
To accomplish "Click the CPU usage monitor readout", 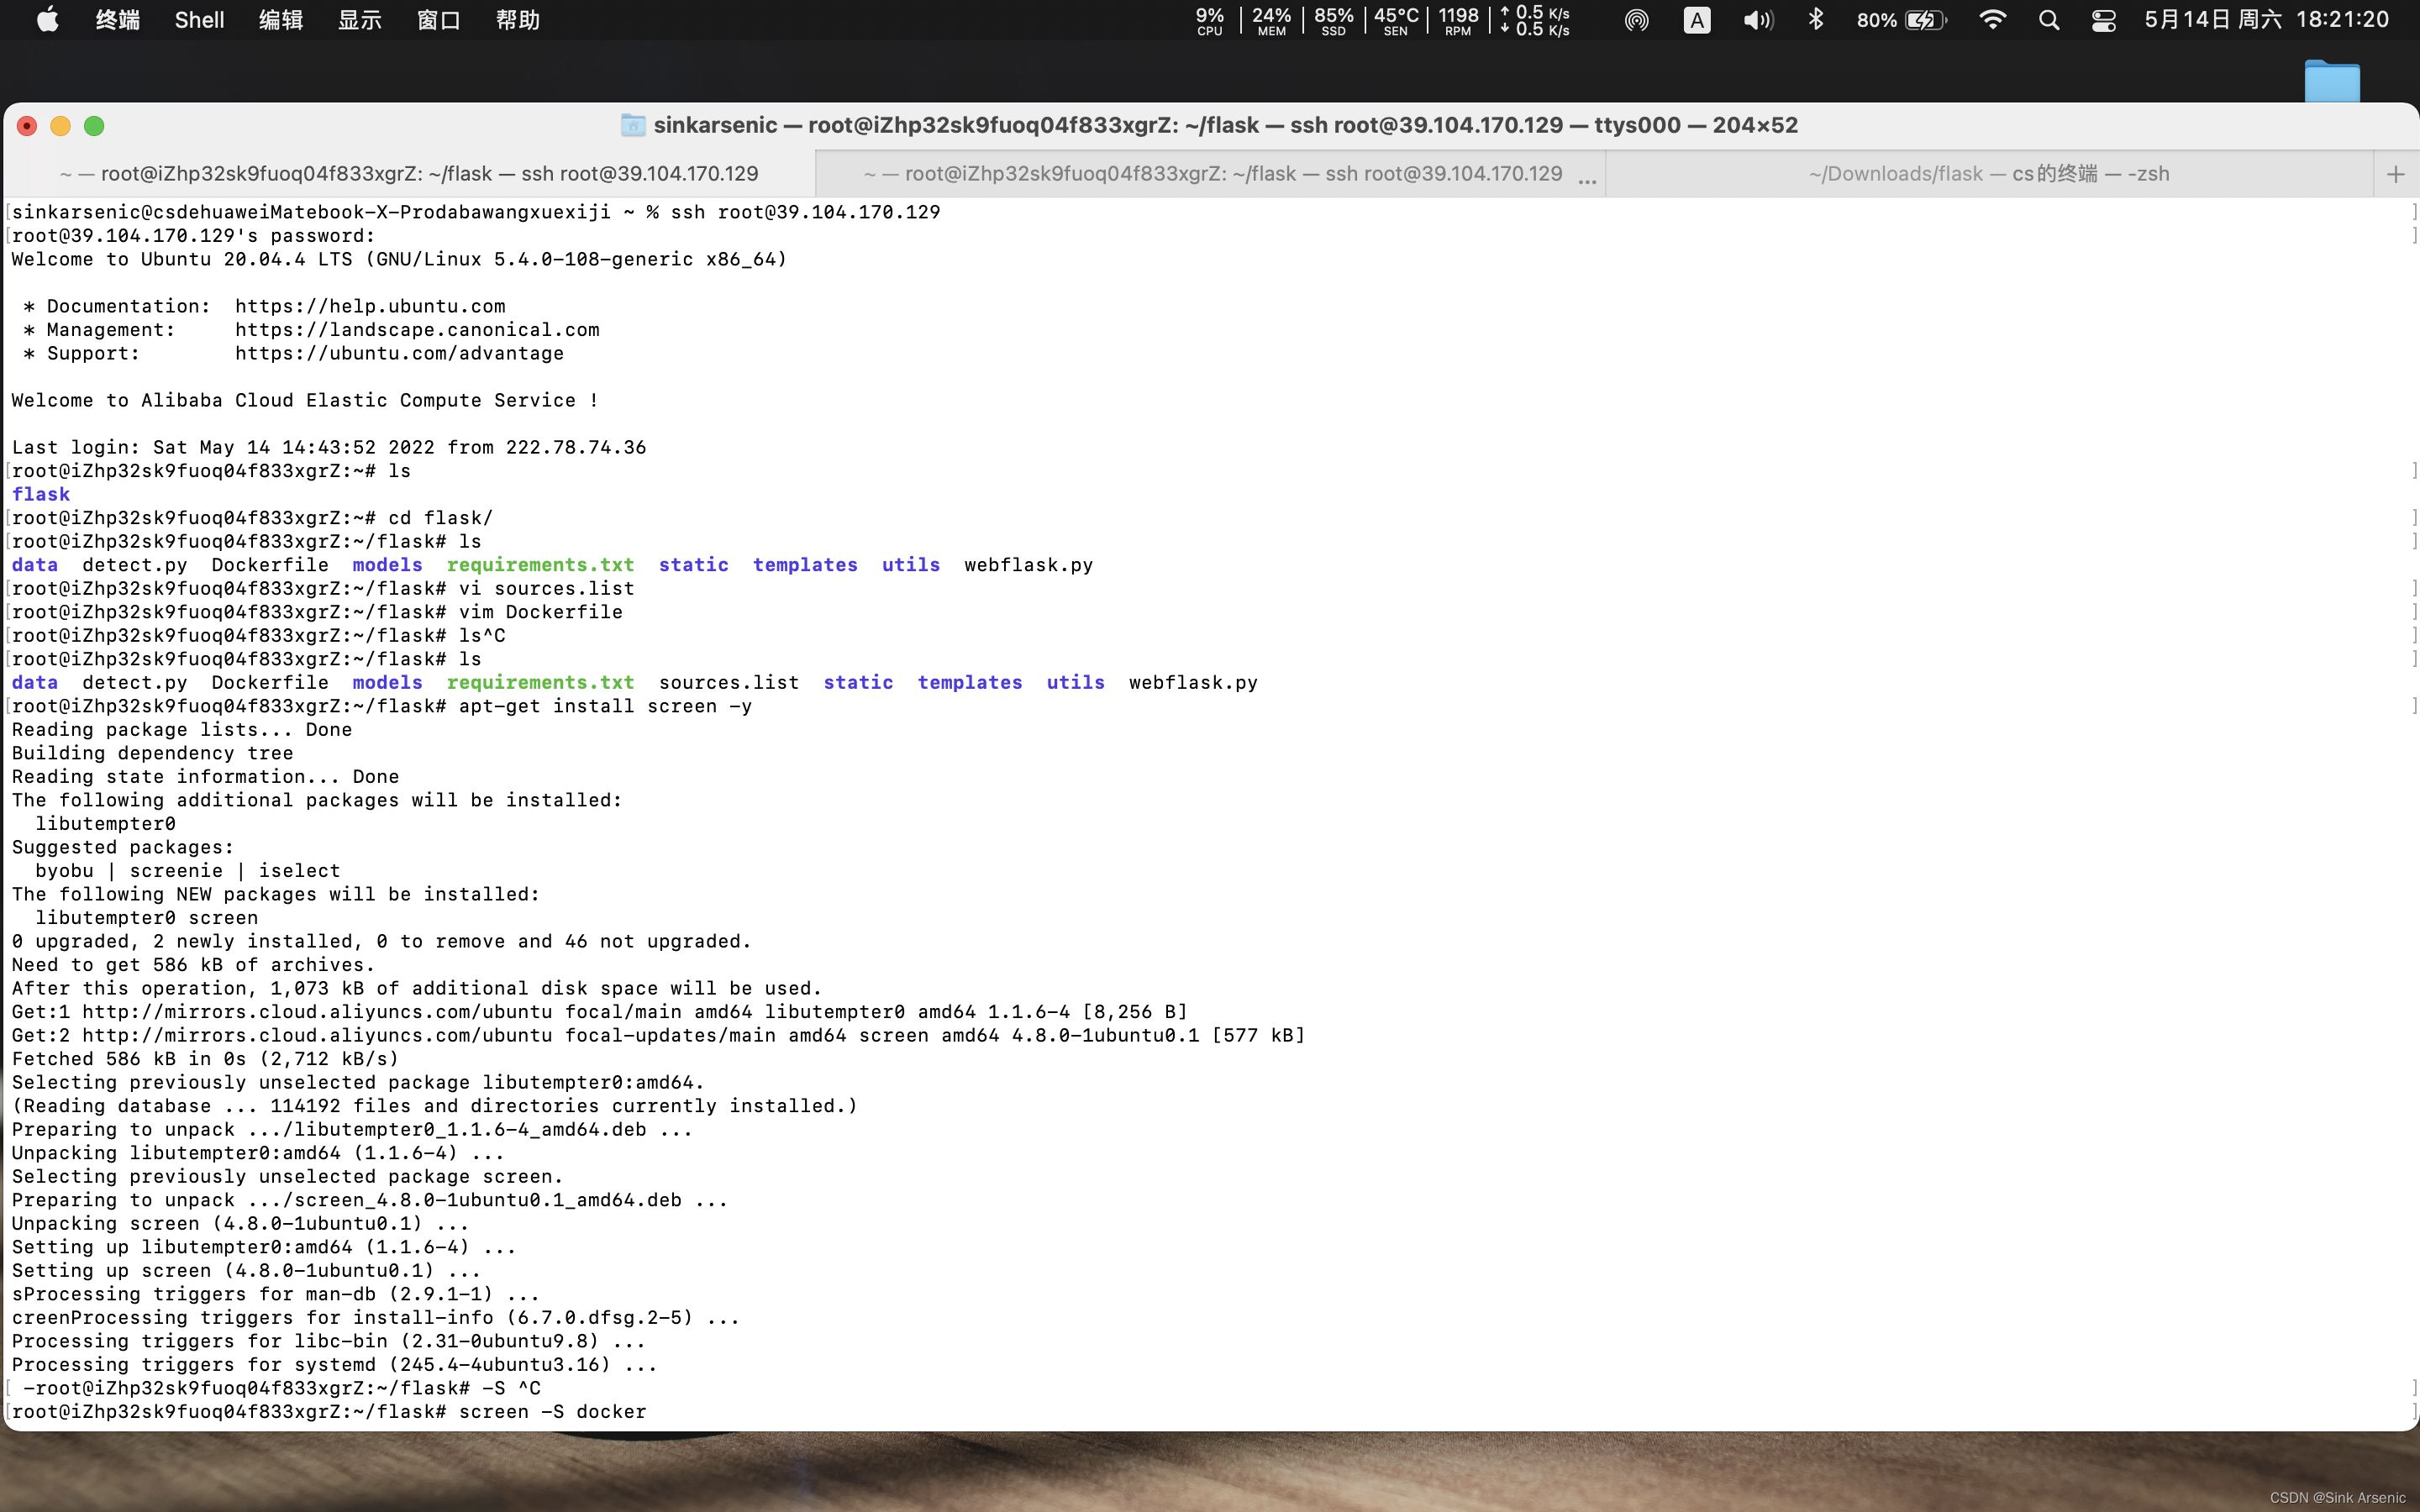I will 1209,20.
